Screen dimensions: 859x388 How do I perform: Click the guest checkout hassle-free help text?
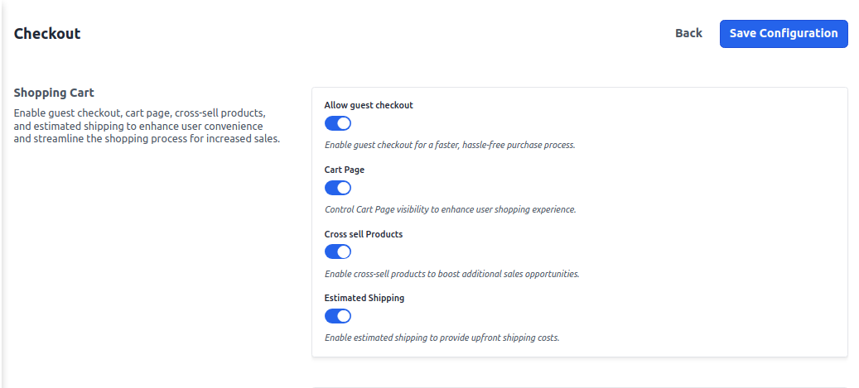(x=449, y=145)
